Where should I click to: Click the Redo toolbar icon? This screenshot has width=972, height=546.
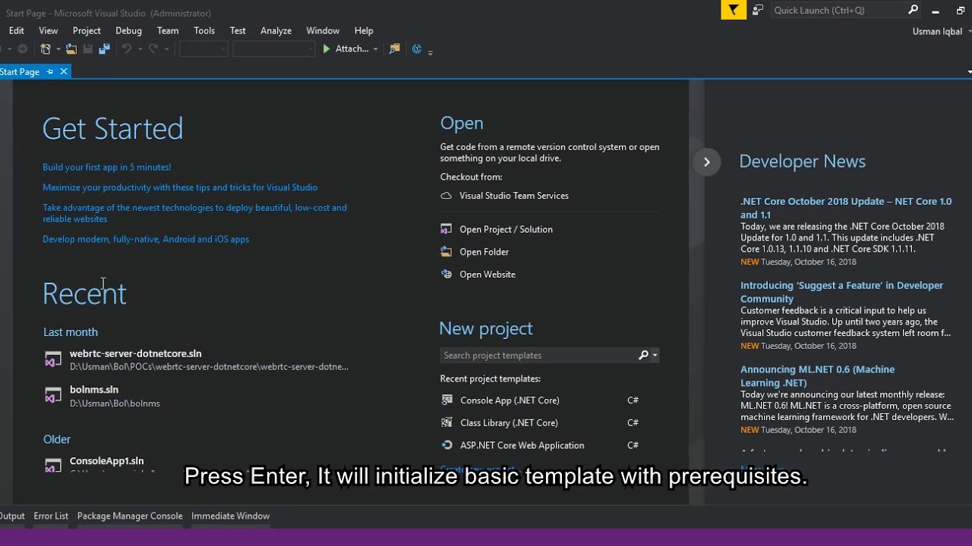pyautogui.click(x=153, y=49)
